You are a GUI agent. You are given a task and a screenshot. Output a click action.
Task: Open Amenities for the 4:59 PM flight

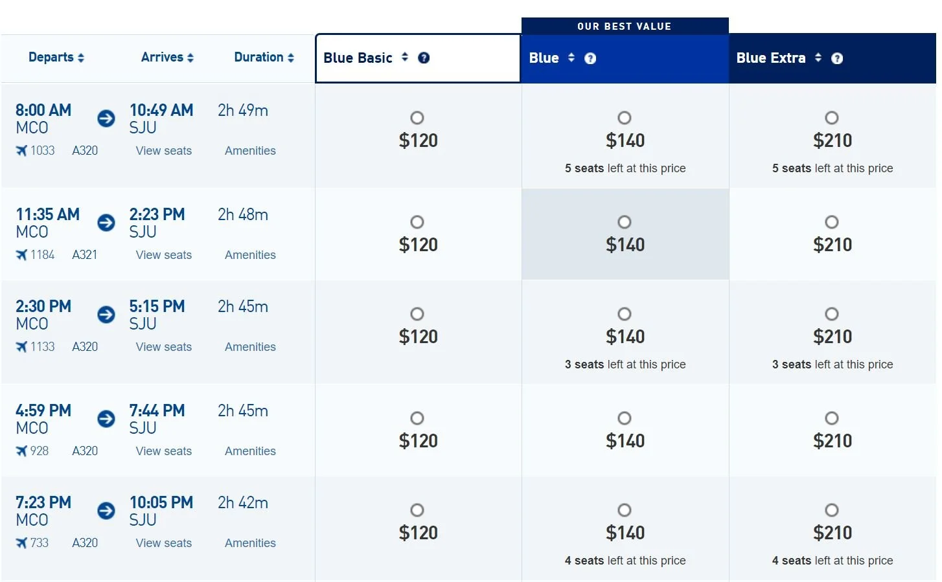pyautogui.click(x=250, y=451)
